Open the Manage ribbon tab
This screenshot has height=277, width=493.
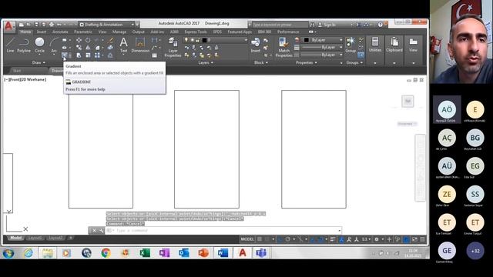[x=119, y=32]
